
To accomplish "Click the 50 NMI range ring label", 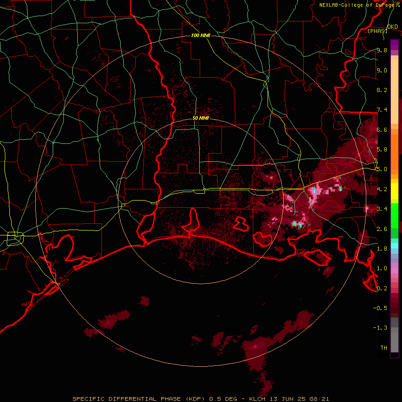I will [201, 118].
